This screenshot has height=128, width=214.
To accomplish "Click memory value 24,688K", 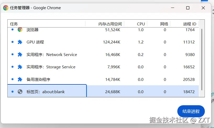I will pos(113,92).
